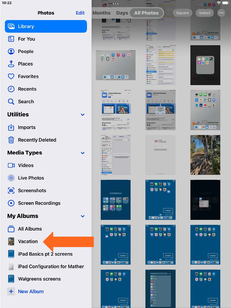Click the "Search" label
Viewport: 231px width, 308px height.
coord(26,102)
